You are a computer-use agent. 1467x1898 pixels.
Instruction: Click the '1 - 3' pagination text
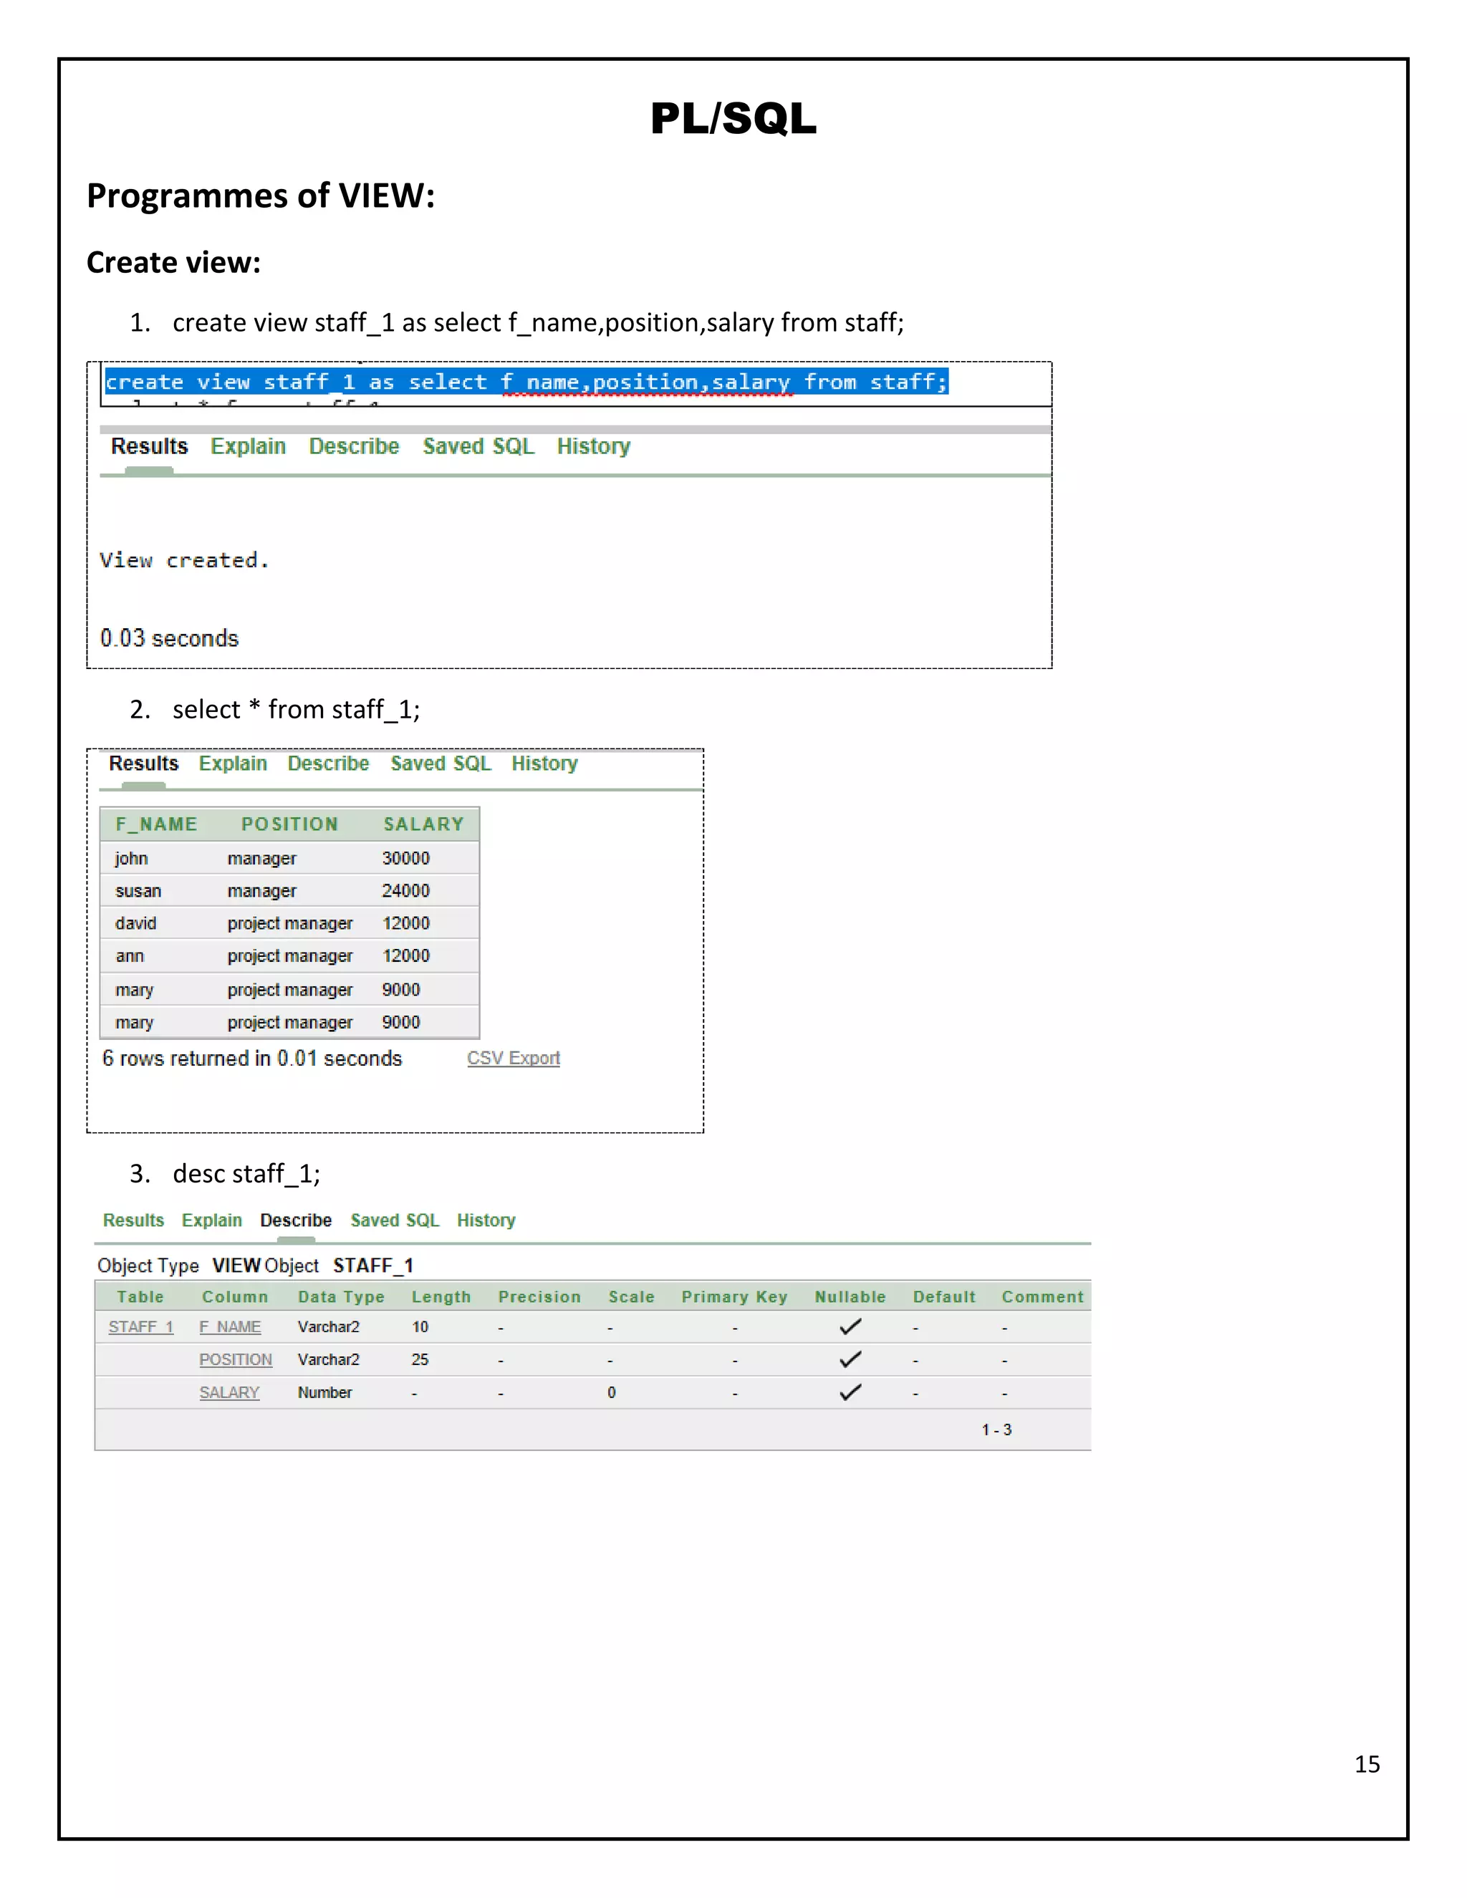(997, 1430)
